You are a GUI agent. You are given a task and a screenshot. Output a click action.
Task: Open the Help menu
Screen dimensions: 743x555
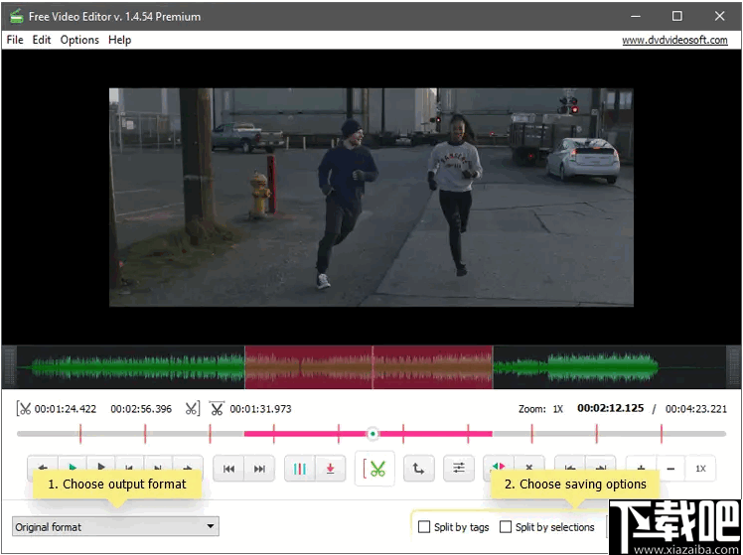point(120,40)
